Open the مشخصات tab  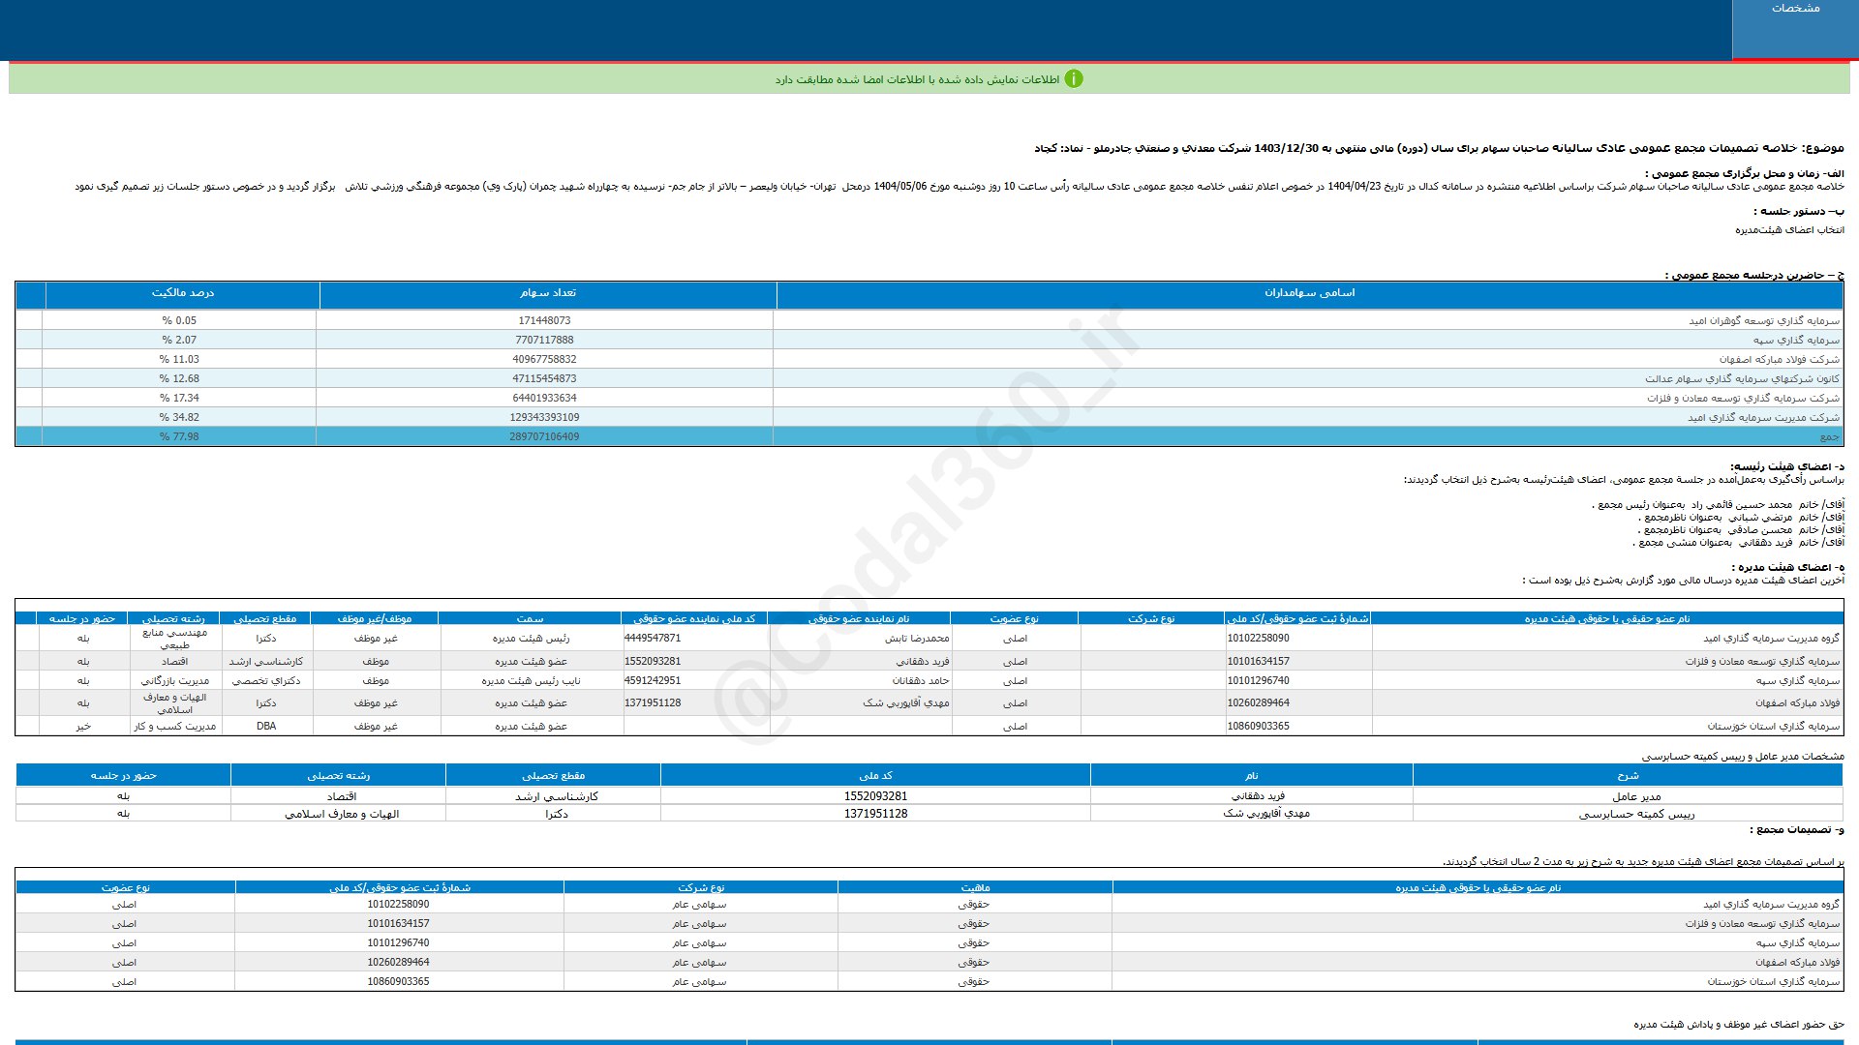pyautogui.click(x=1795, y=29)
